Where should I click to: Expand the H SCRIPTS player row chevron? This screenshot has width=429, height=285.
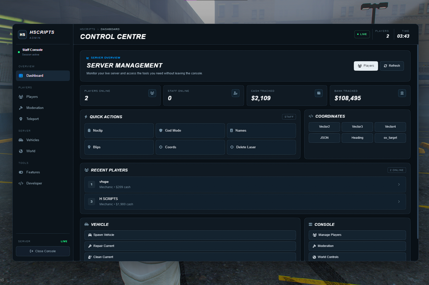click(399, 202)
